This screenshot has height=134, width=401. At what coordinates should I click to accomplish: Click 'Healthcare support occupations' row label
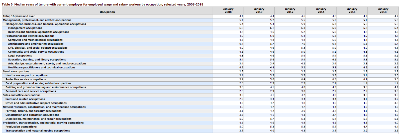pos(27,75)
